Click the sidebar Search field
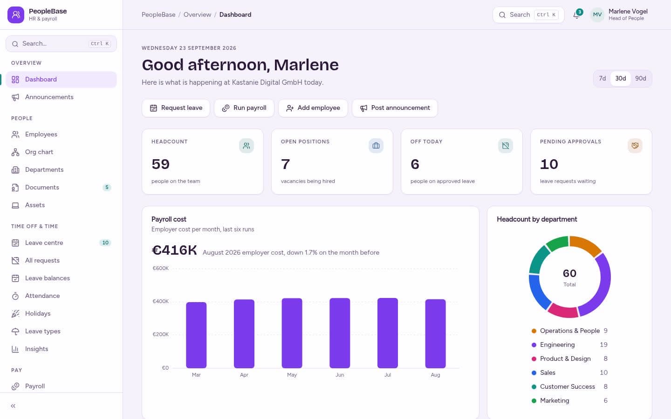 click(x=61, y=44)
